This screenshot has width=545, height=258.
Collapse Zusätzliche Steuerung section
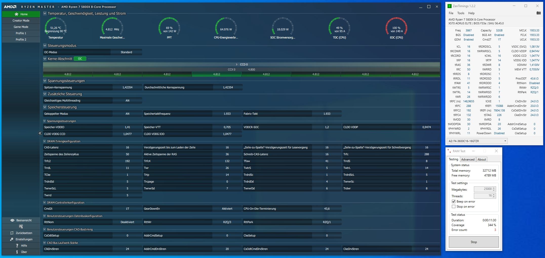pyautogui.click(x=45, y=94)
